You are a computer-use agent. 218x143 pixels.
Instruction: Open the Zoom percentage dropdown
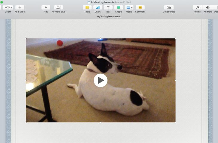click(8, 7)
